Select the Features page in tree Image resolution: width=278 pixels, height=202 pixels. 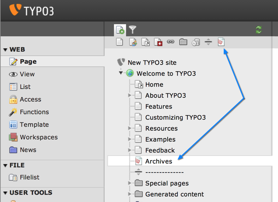click(159, 107)
